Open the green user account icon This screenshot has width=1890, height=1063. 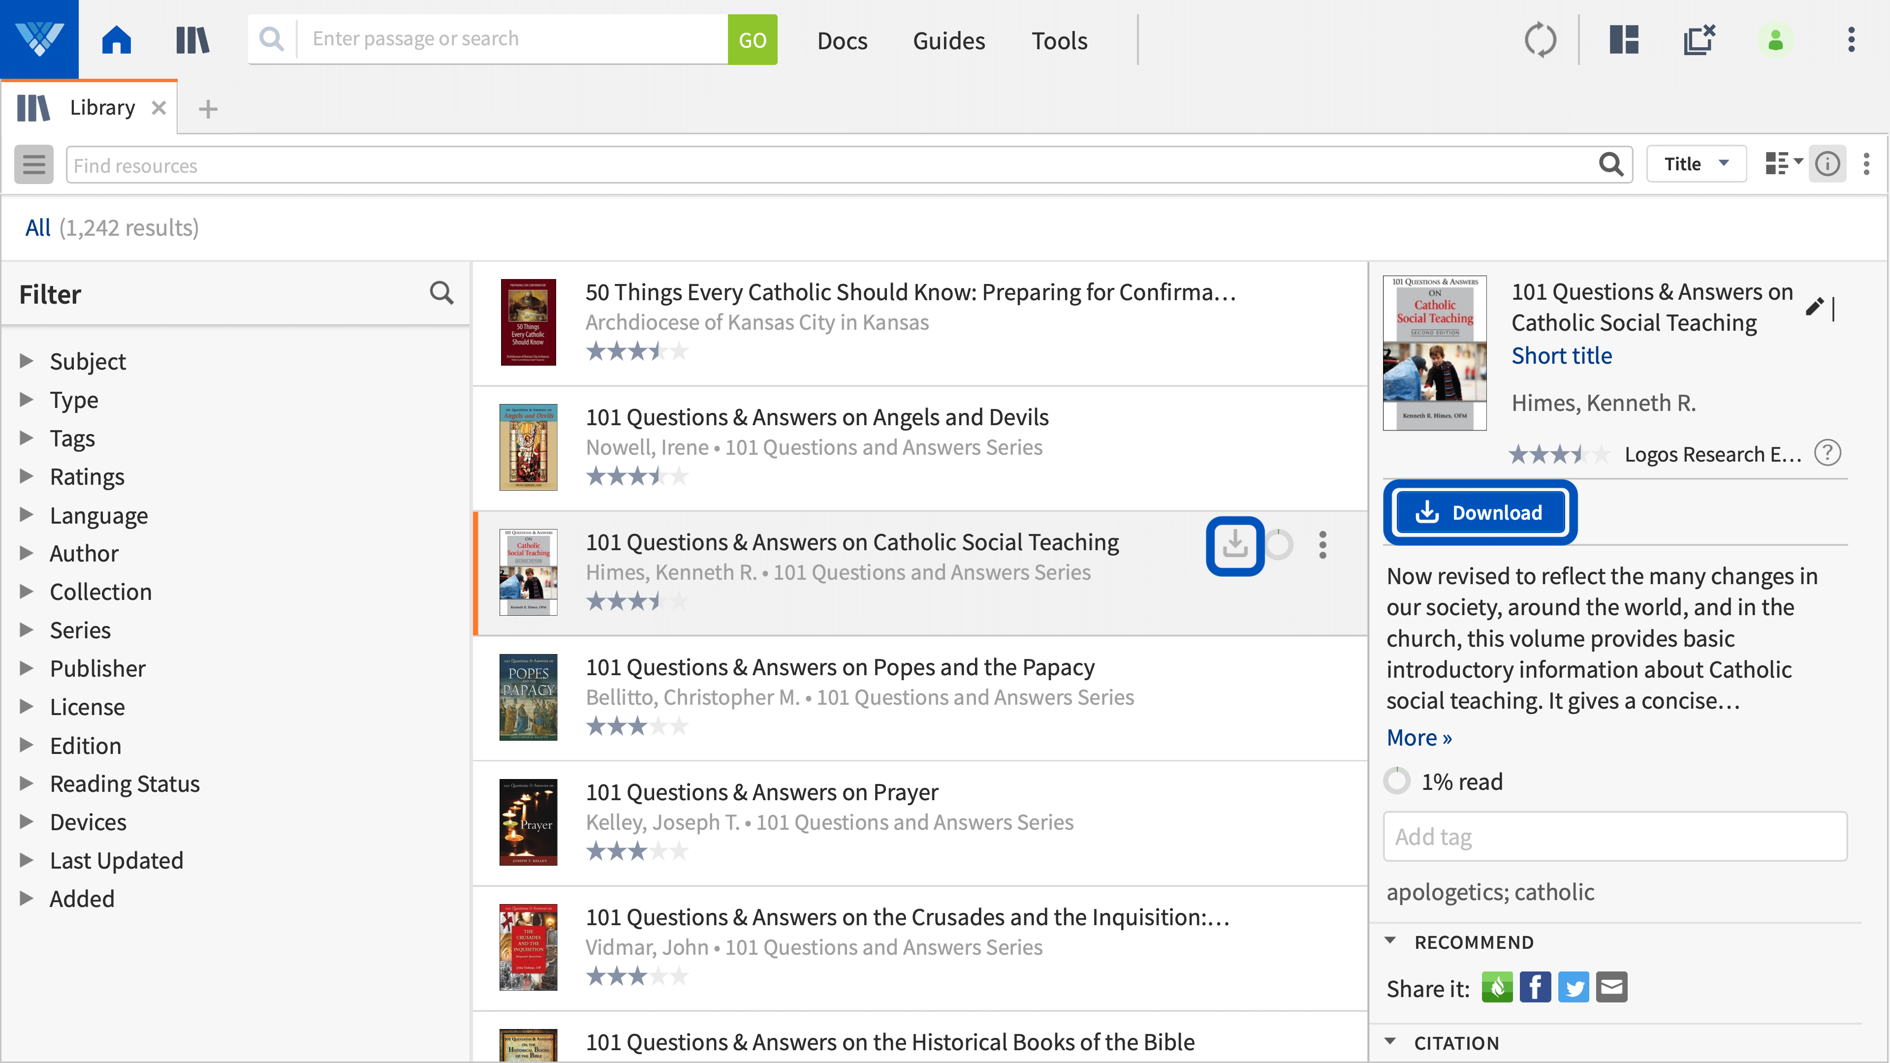1775,39
